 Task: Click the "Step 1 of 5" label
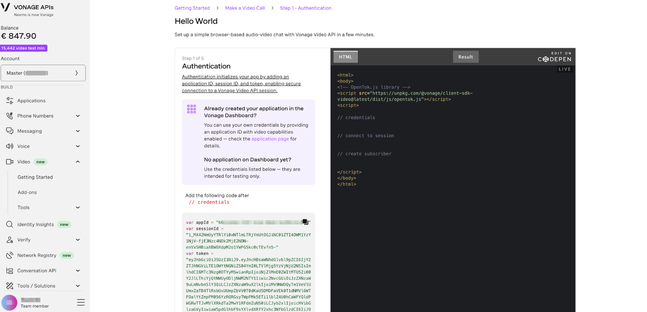point(193,58)
